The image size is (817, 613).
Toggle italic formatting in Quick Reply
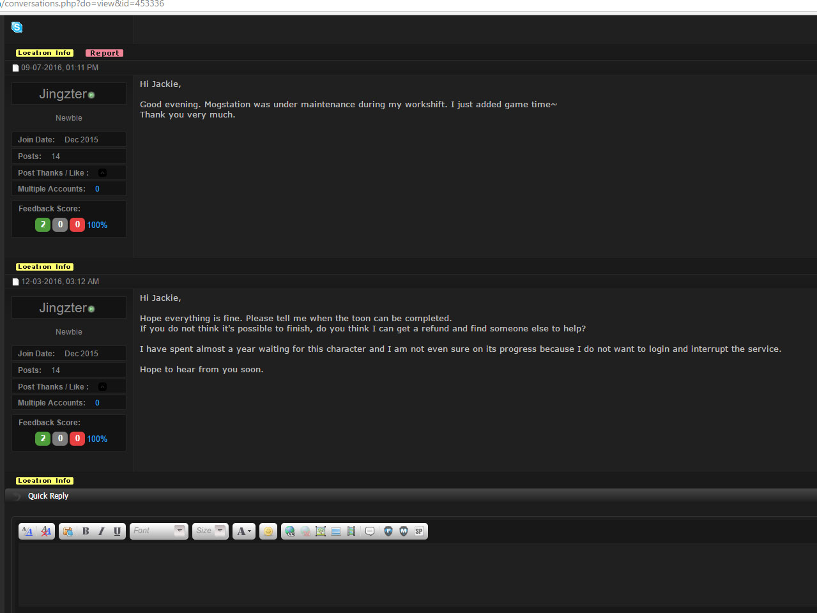coord(101,531)
